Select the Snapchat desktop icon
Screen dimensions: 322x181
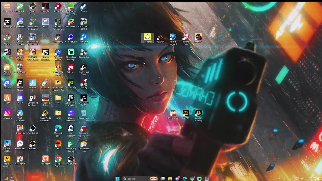coord(147,38)
